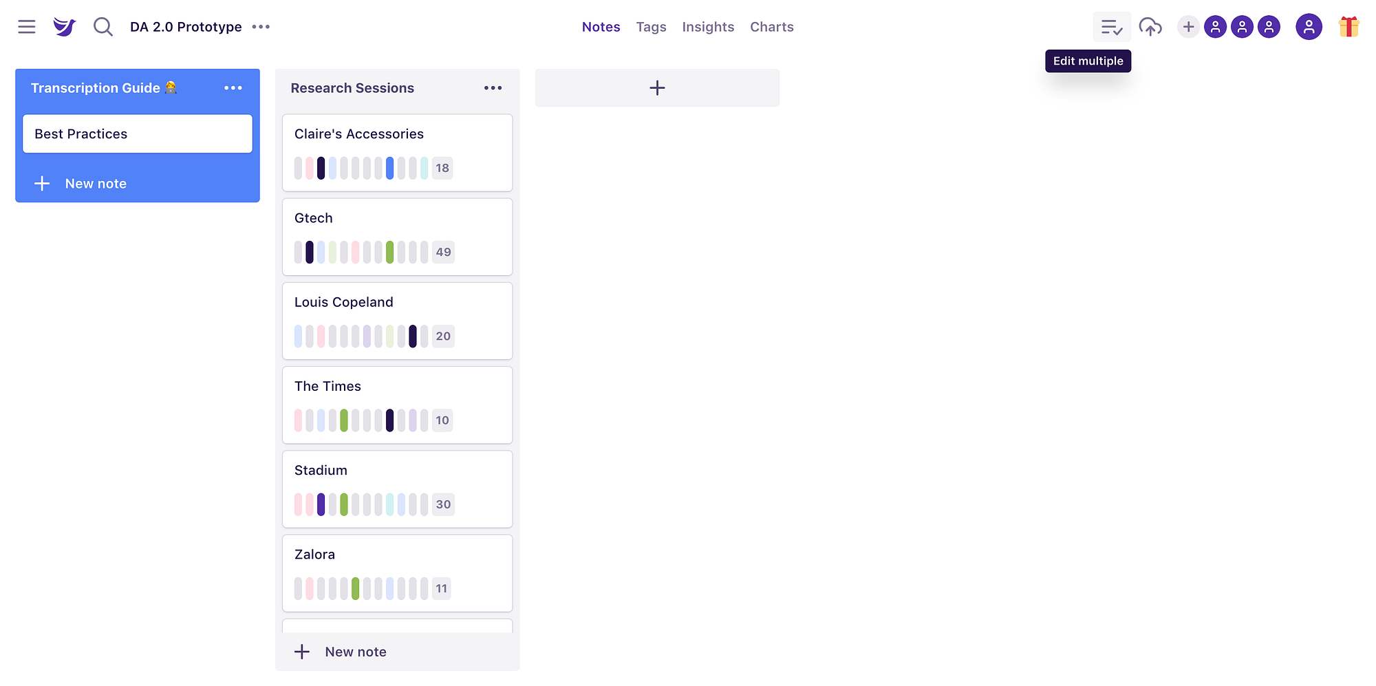Click the plus icon to add a member
The image size is (1376, 686).
point(1188,27)
